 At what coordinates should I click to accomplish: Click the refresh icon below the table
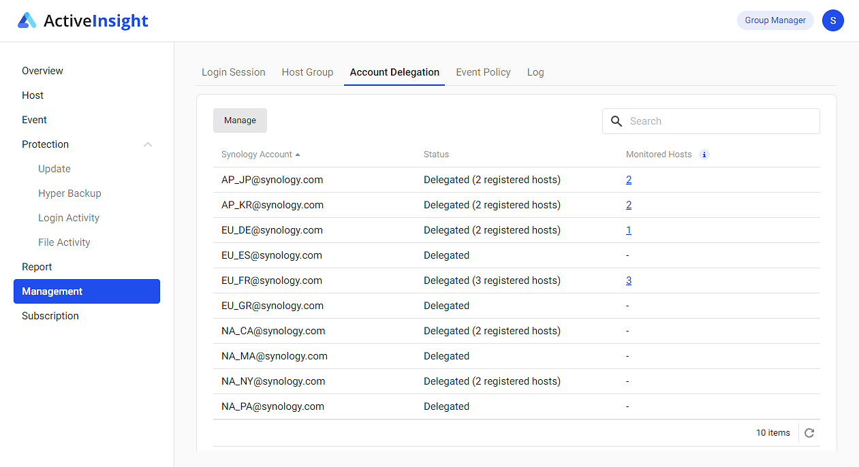point(809,432)
